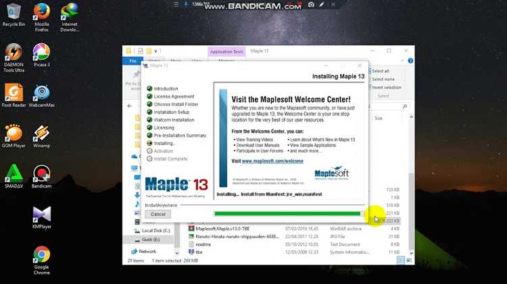Open Application Tools ribbon tab
This screenshot has width=507, height=284.
(x=226, y=52)
